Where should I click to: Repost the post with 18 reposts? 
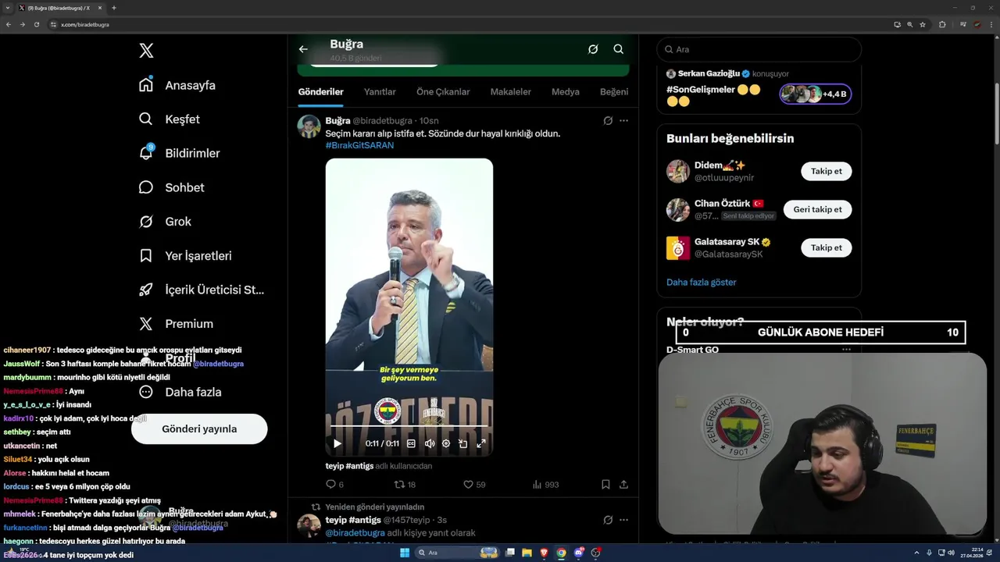pos(405,485)
